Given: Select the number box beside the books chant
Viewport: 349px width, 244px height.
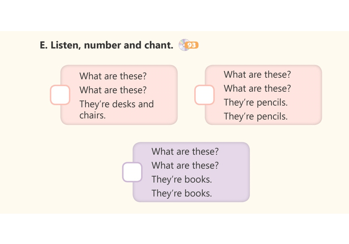Looking at the screenshot, I should pyautogui.click(x=132, y=172).
